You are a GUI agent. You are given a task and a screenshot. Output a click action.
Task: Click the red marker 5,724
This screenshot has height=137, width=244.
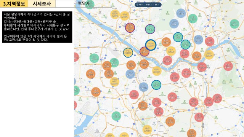[x=167, y=61]
